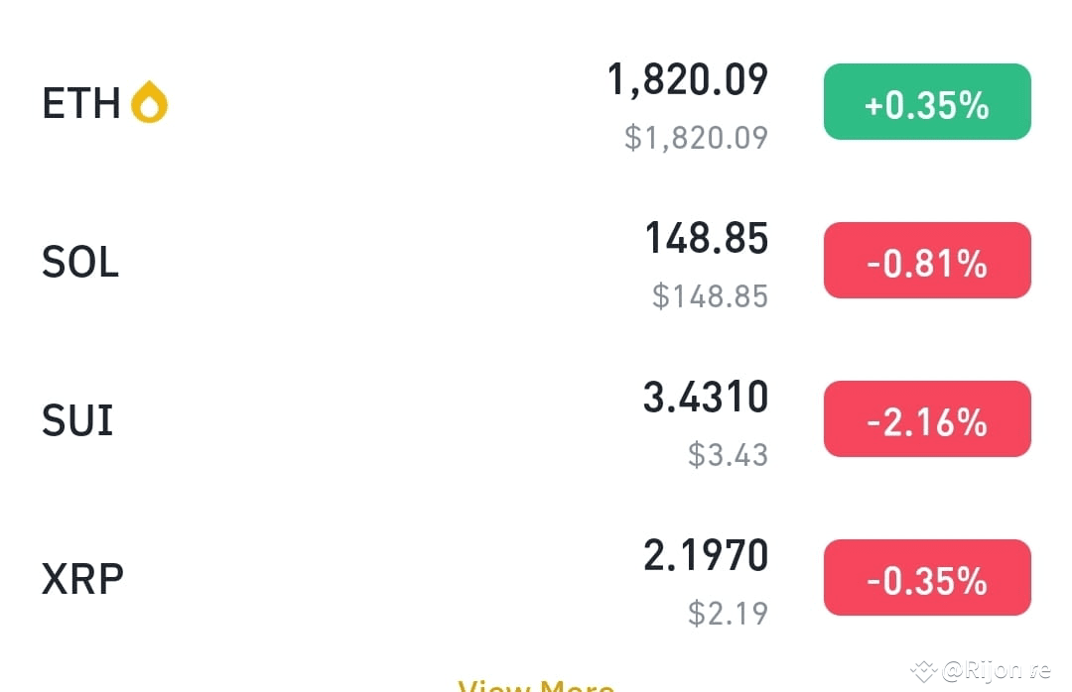Click the watermark logo icon
This screenshot has height=692, width=1072.
(924, 671)
